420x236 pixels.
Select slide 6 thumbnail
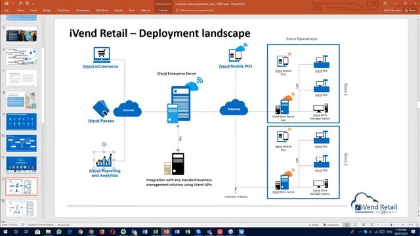pos(22,56)
